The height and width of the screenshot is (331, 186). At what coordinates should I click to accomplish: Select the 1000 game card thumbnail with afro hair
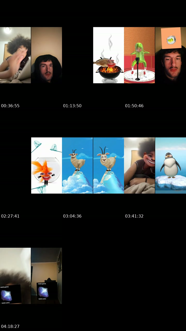[x=16, y=276]
